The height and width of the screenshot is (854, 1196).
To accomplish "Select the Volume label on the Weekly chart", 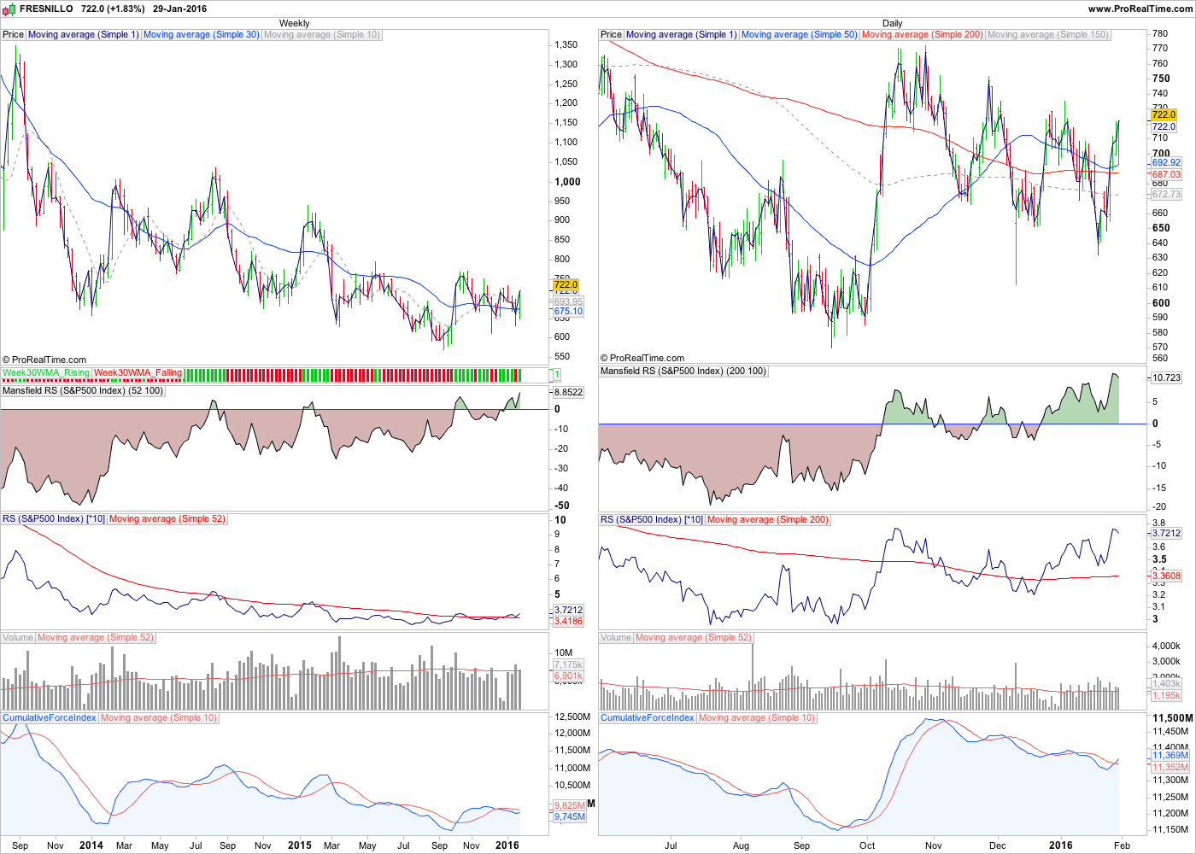I will coord(18,638).
